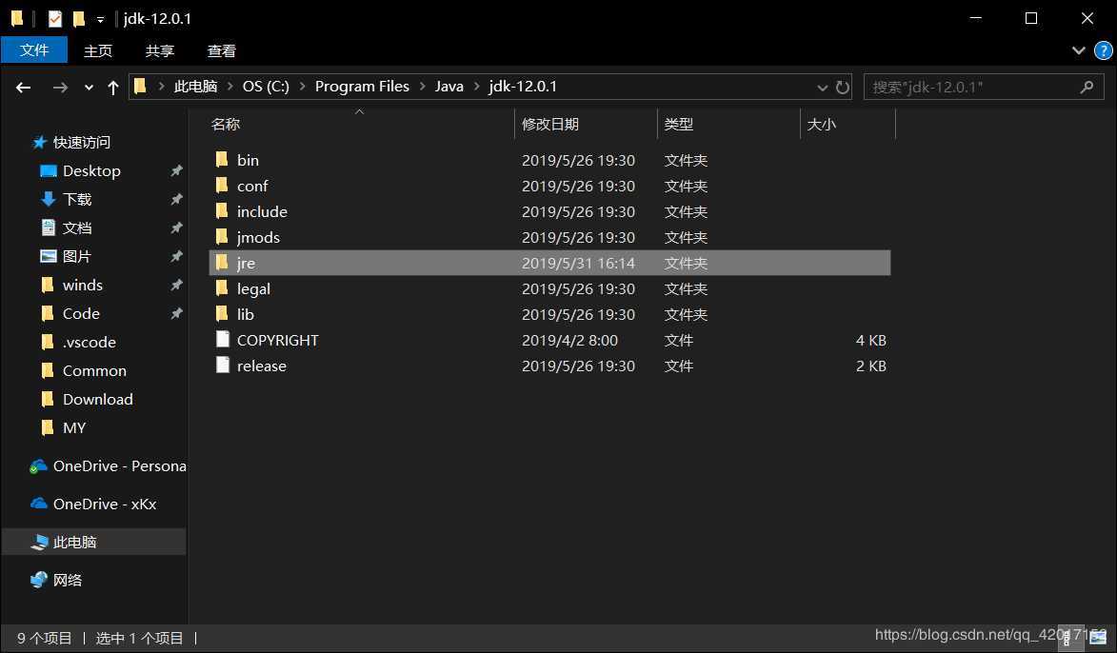This screenshot has width=1117, height=653.
Task: Open OneDrive - xKx in sidebar
Action: coord(104,504)
